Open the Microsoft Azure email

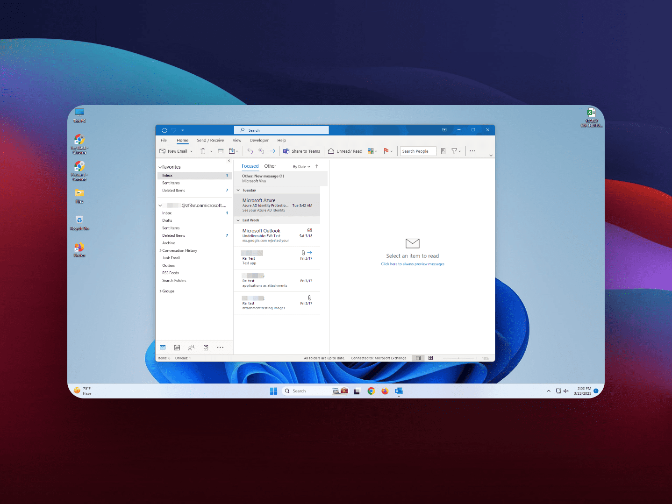pos(277,205)
